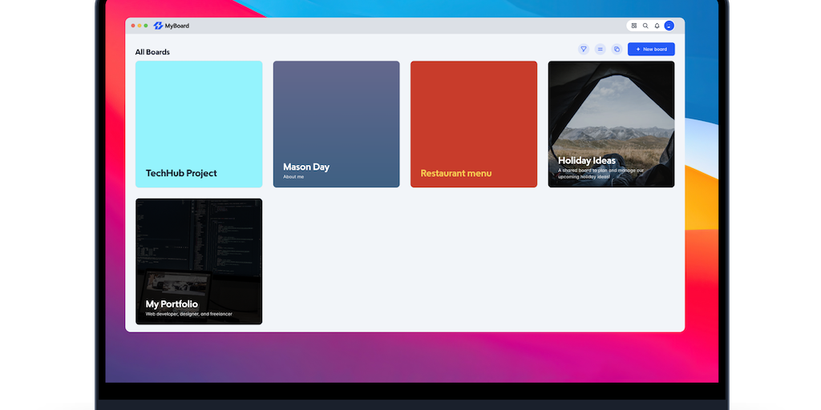Click the MyBoard app name text

pyautogui.click(x=177, y=26)
